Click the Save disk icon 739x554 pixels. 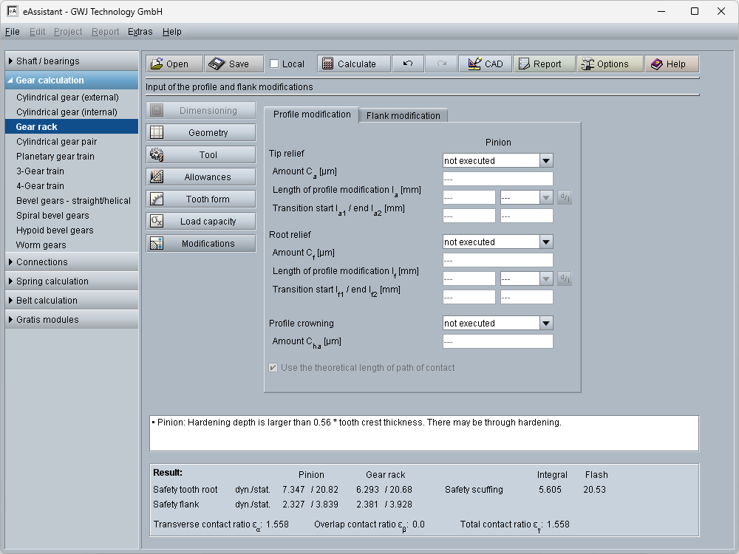[x=217, y=64]
